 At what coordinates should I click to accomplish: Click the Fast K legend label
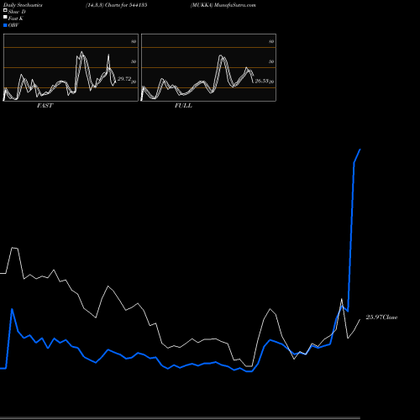point(16,18)
